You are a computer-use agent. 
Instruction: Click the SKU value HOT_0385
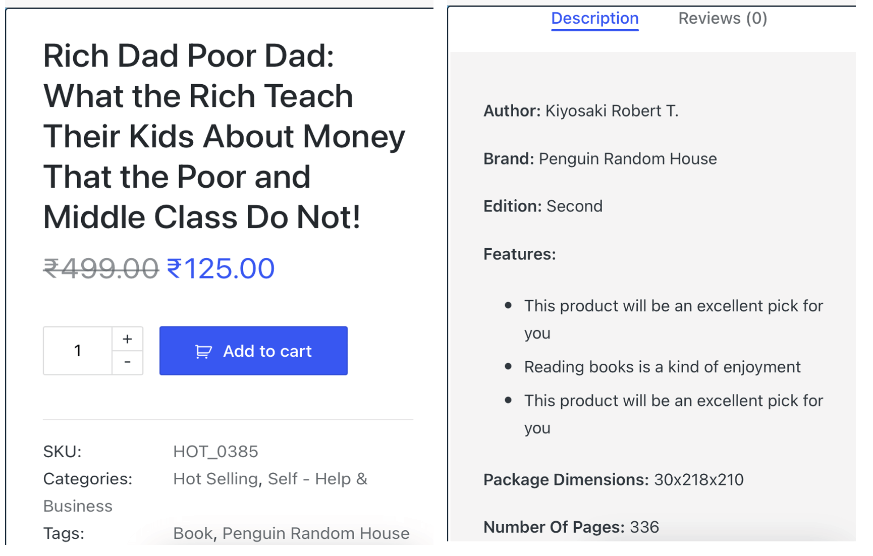click(215, 451)
